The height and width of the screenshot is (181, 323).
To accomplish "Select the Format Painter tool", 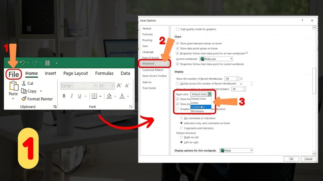I will 24,99.
